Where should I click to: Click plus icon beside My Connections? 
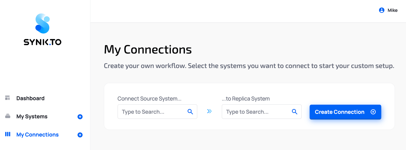click(80, 135)
